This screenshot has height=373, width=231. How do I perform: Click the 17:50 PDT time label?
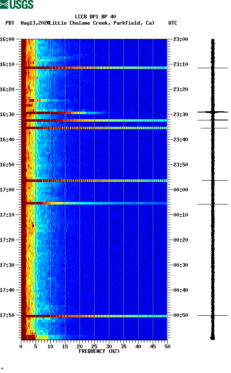pyautogui.click(x=7, y=315)
